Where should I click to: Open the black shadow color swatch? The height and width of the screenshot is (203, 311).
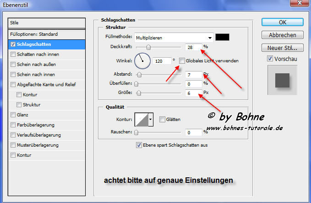222,37
